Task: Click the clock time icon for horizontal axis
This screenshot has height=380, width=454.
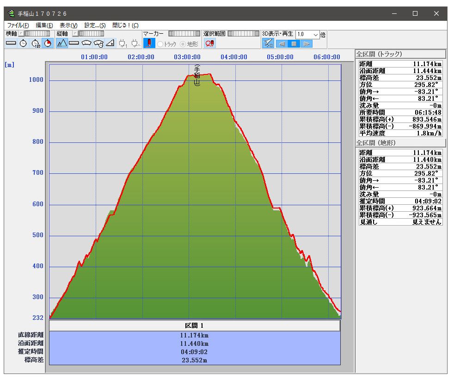Action: coord(23,43)
